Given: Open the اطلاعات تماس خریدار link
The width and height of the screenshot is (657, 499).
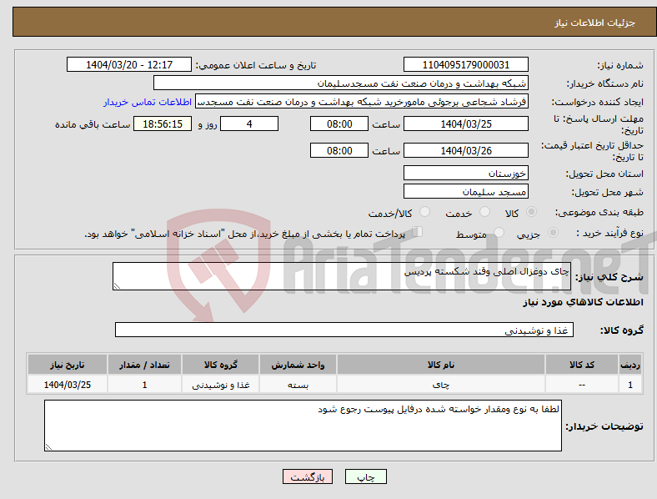Looking at the screenshot, I should [148, 102].
